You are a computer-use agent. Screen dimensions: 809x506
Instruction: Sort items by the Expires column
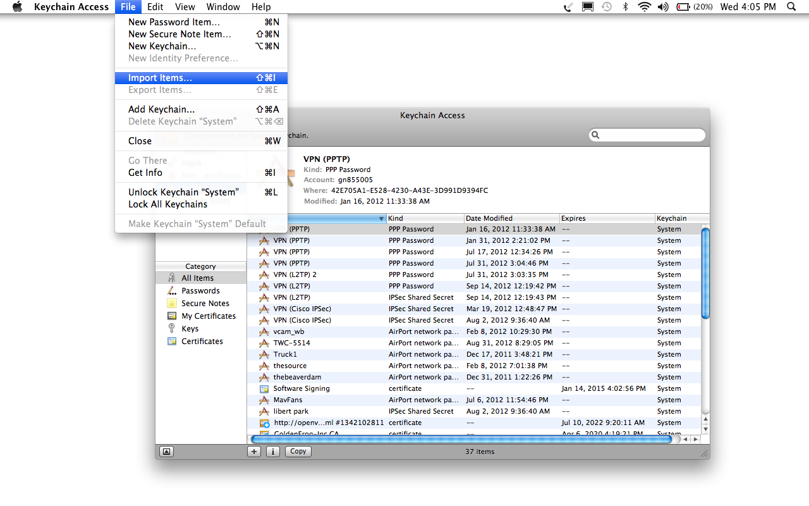click(x=607, y=218)
